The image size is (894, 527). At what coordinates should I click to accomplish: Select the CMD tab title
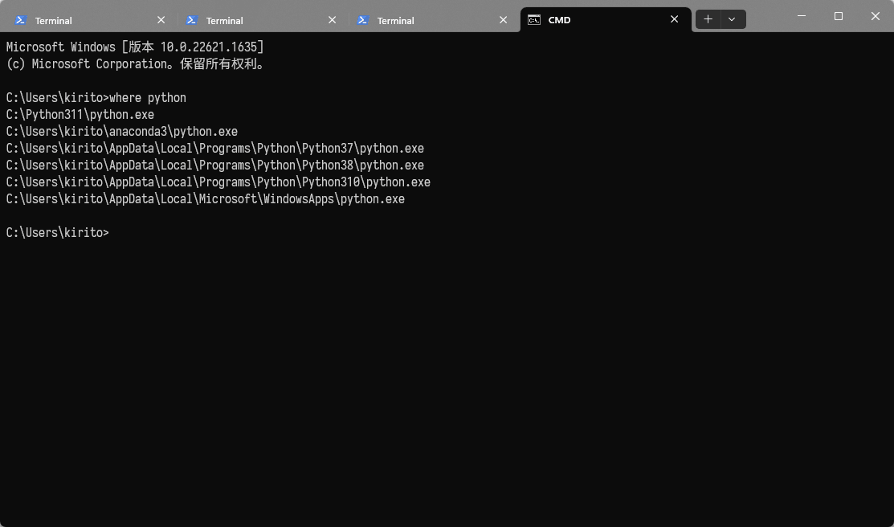coord(560,21)
